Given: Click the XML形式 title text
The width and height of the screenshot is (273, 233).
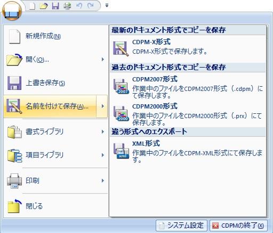Looking at the screenshot, I should point(146,144).
